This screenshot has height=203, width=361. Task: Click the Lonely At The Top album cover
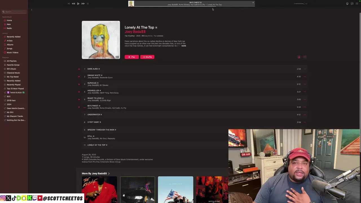pos(101,40)
